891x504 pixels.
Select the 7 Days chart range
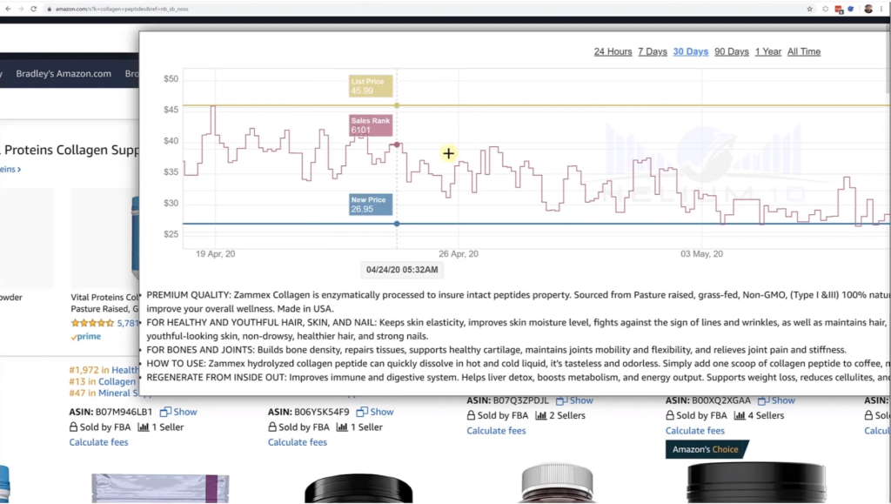[x=652, y=51]
